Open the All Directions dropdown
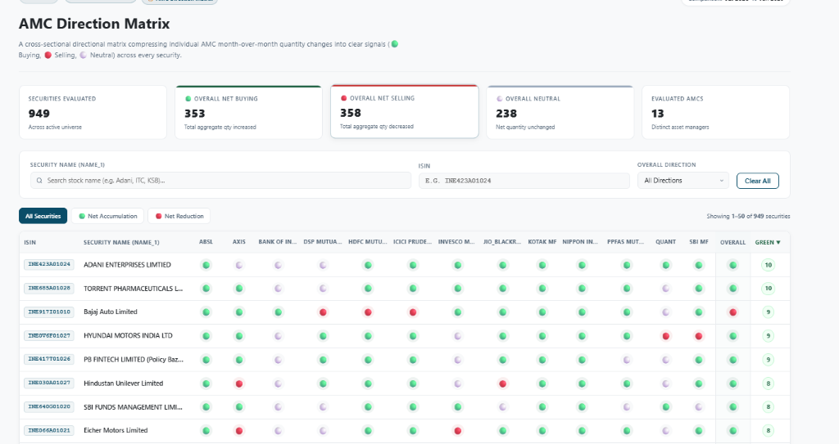The width and height of the screenshot is (839, 444). click(x=683, y=181)
